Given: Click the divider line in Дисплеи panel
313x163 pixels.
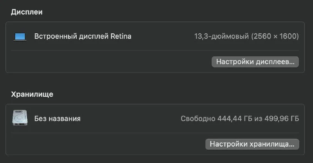Looking at the screenshot, I should click(x=117, y=51).
